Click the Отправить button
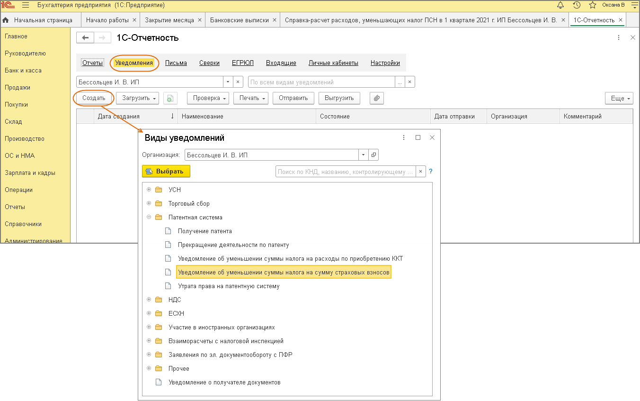 point(293,98)
